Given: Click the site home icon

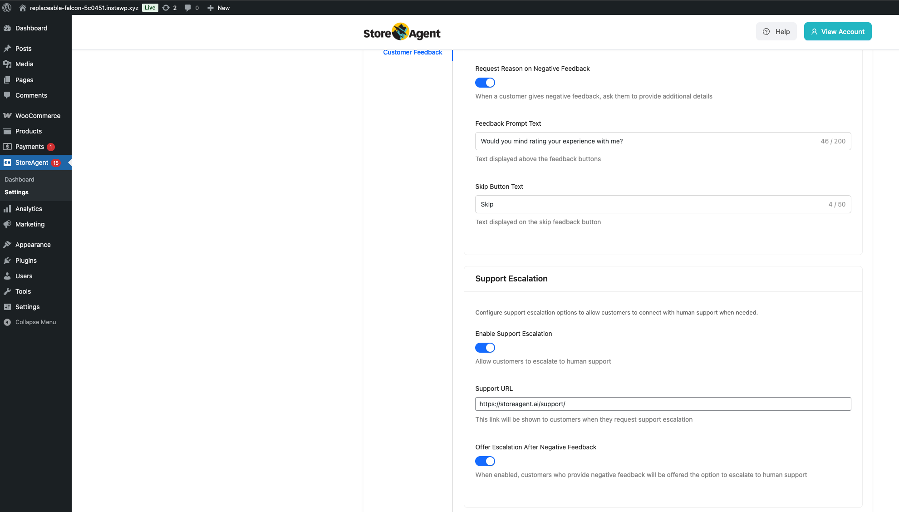Looking at the screenshot, I should [23, 8].
